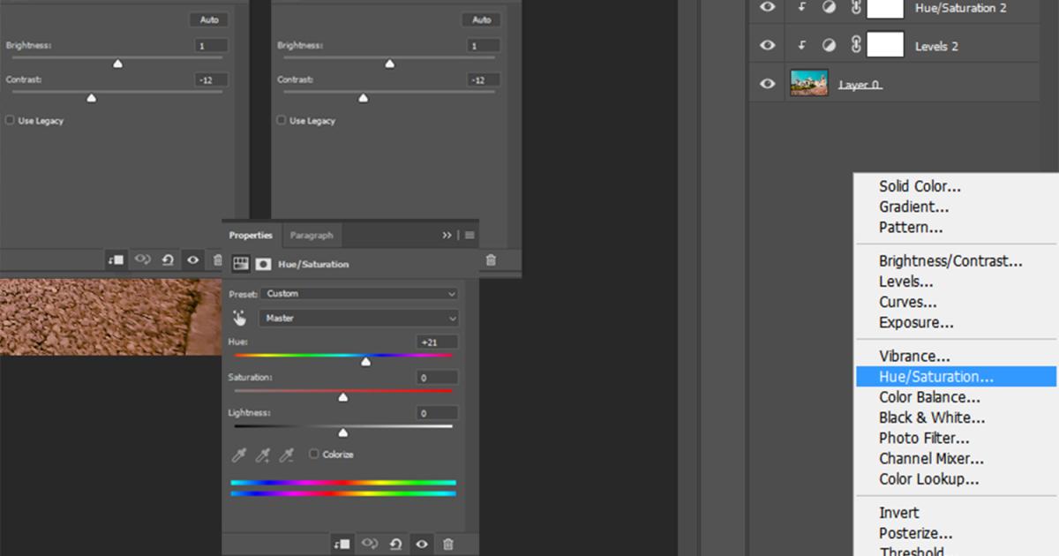Clip to layer icon in left Brightness panel
The image size is (1059, 556).
point(116,260)
